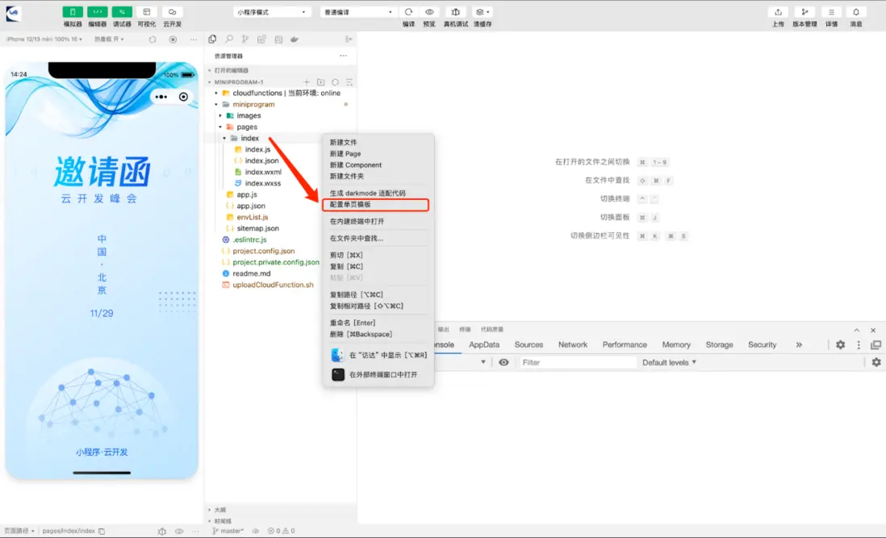This screenshot has width=886, height=538.
Task: Open the 小程序模式 mode dropdown
Action: pos(272,12)
